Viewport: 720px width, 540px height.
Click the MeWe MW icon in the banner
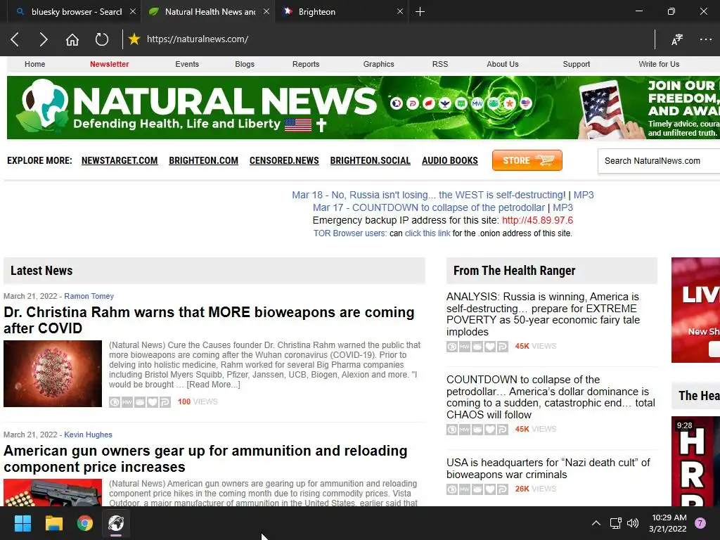pos(477,104)
